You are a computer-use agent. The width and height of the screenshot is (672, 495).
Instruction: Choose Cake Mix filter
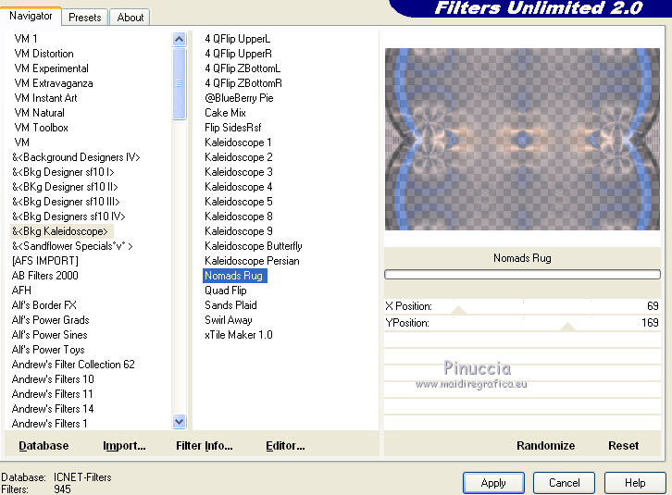point(225,113)
